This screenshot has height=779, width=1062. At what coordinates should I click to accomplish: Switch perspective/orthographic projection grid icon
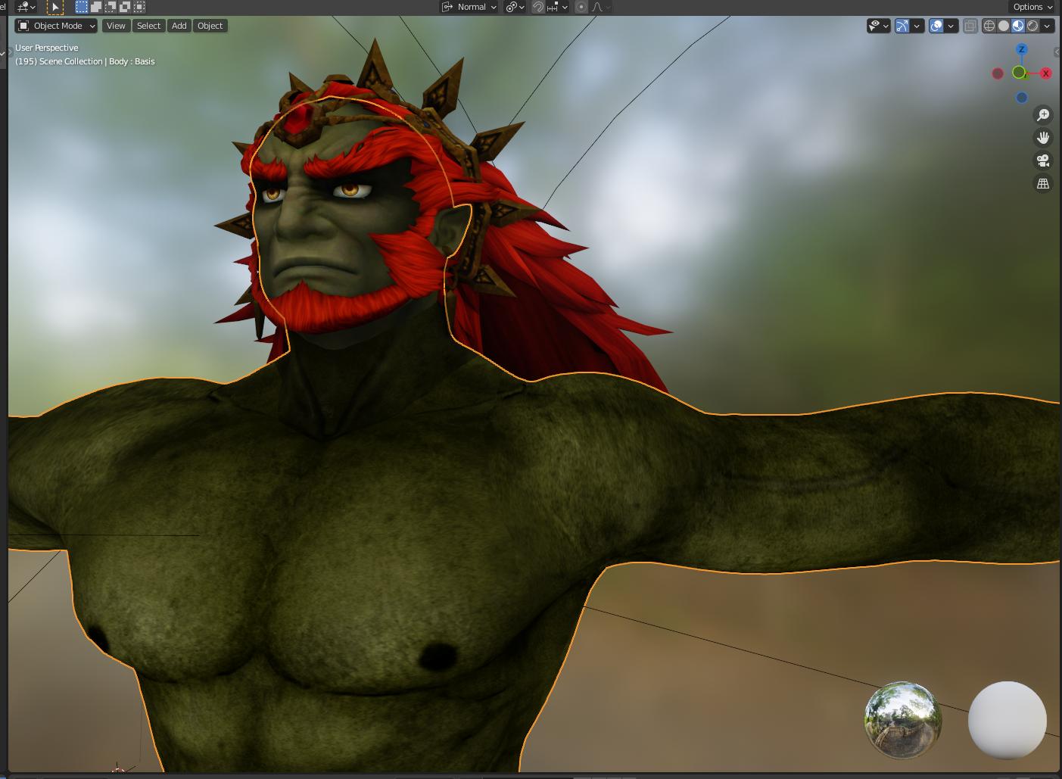tap(1043, 183)
